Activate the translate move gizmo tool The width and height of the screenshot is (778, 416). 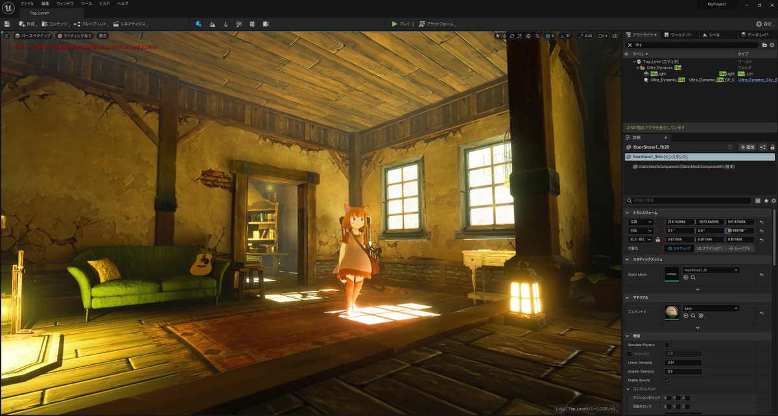pos(505,36)
